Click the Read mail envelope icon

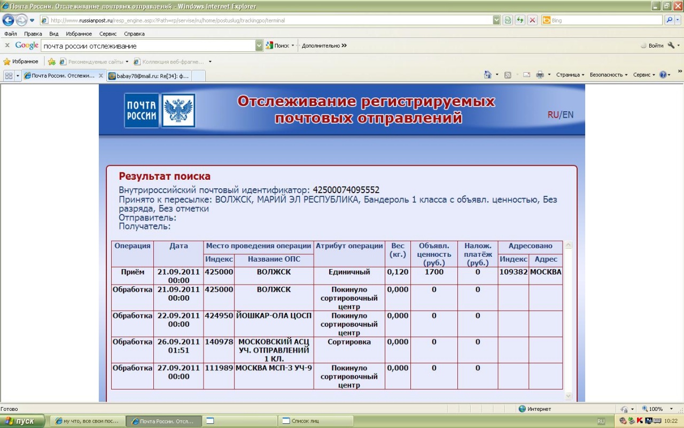tap(526, 75)
